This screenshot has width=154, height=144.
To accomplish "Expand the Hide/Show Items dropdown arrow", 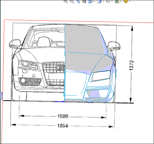I will 112,1.
